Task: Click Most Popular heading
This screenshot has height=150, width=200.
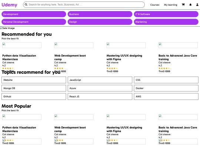Action: click(16, 106)
